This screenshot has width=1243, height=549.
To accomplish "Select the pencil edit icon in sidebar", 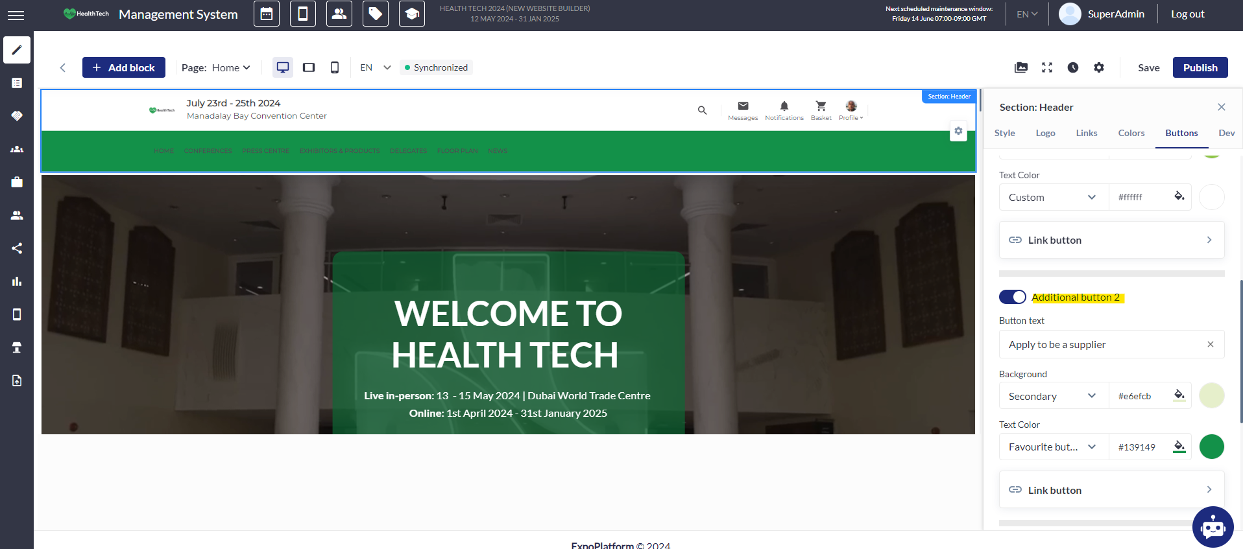I will click(x=17, y=50).
